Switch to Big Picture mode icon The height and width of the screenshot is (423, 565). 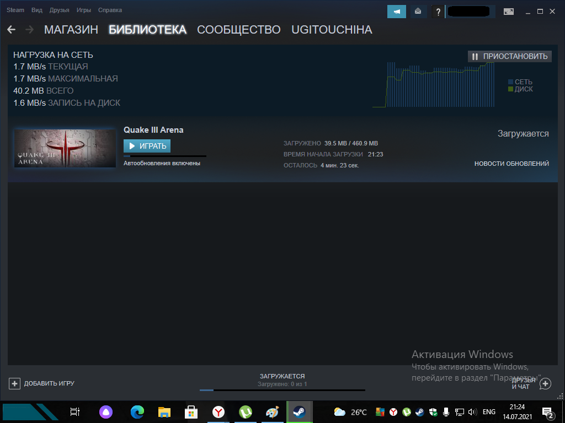coord(509,12)
